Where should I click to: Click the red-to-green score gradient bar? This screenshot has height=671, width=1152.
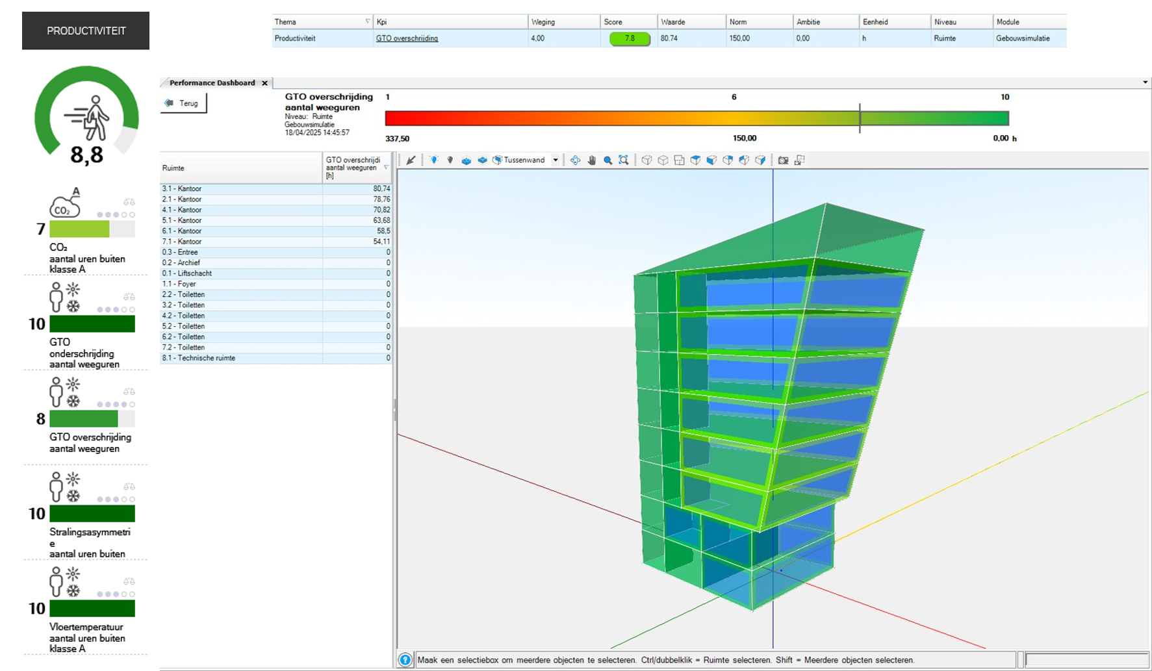point(696,118)
